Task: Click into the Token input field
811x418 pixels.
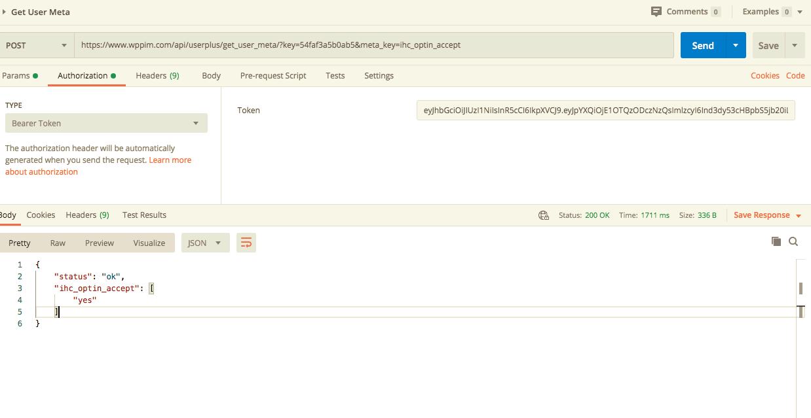Action: (606, 111)
